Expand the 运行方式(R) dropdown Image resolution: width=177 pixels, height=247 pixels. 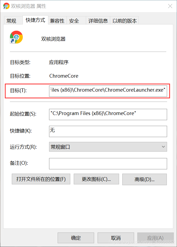[108, 147]
